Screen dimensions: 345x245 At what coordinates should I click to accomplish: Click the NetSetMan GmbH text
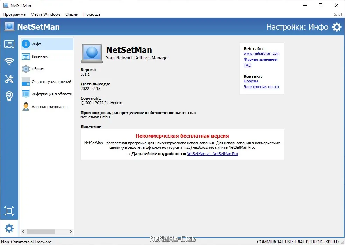[x=95, y=117]
